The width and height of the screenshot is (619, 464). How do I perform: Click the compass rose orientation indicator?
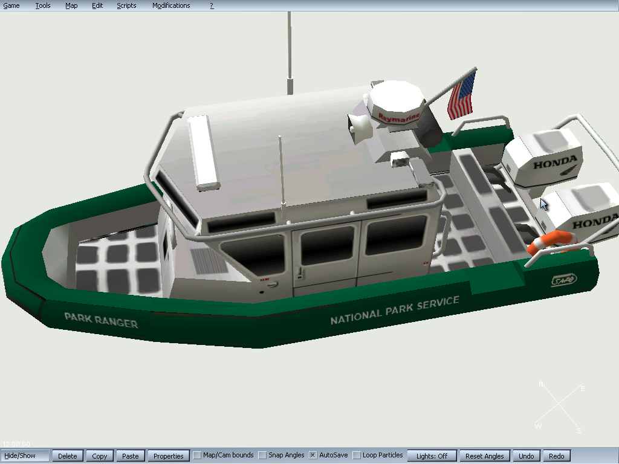pyautogui.click(x=560, y=407)
